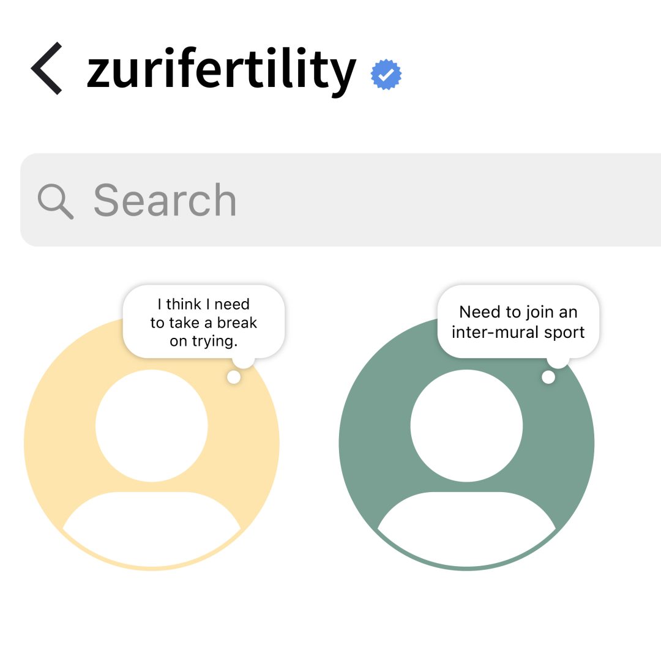Open the "I think I need to take a break" note
661x661 pixels.
click(x=204, y=322)
